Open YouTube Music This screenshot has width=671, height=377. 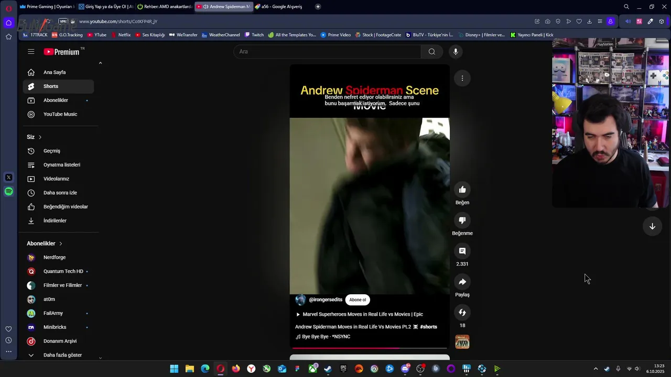58,114
